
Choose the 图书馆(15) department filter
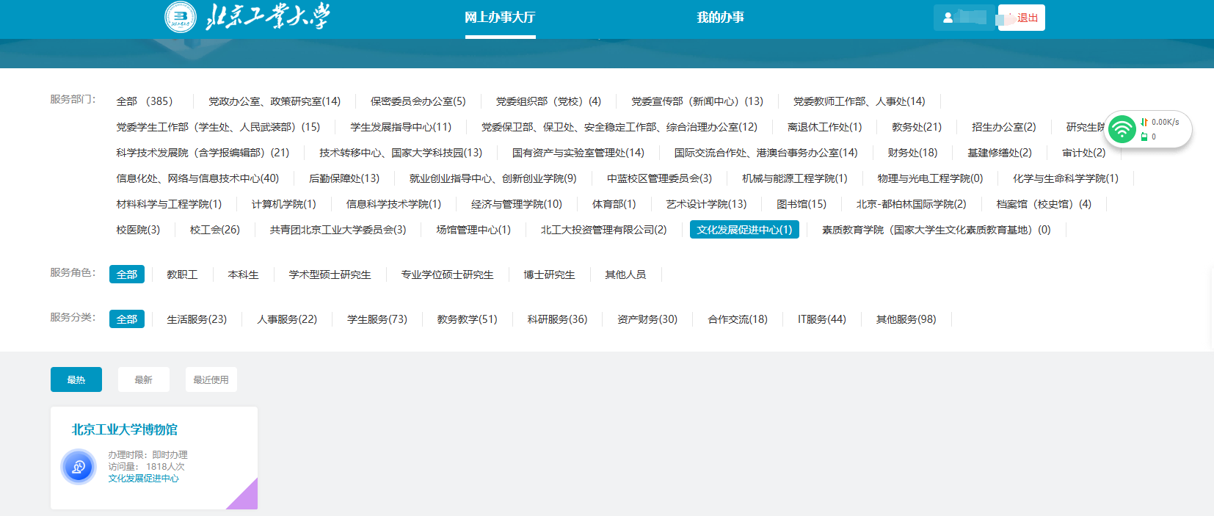801,204
